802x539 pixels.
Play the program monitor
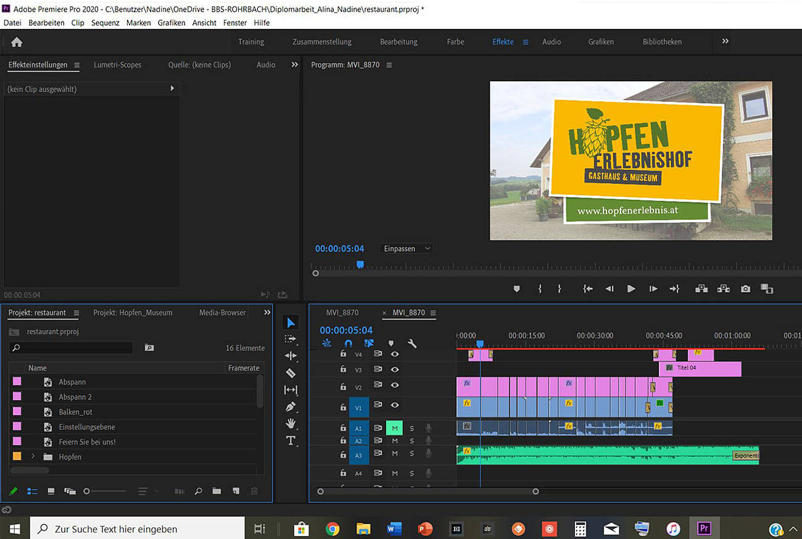[x=631, y=289]
